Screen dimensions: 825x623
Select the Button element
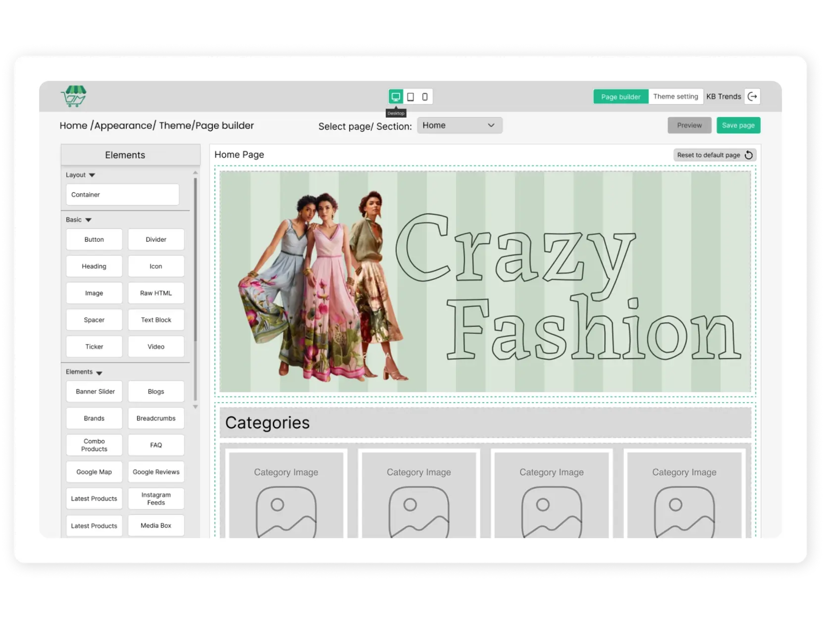pyautogui.click(x=94, y=239)
